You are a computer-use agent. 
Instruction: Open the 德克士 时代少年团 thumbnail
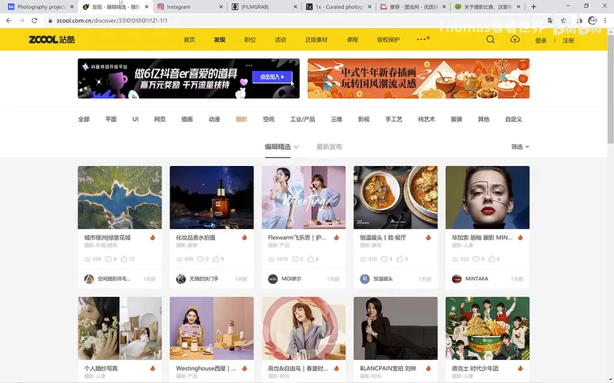pos(488,328)
